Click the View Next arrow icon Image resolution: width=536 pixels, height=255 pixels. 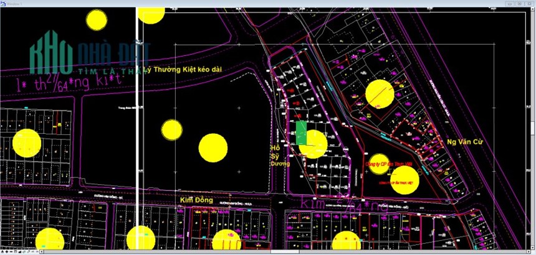37,252
